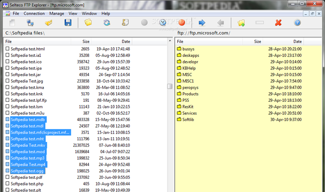The width and height of the screenshot is (325, 192).
Task: Select the Softpedia test.lpf.lfp file
Action: (28, 100)
